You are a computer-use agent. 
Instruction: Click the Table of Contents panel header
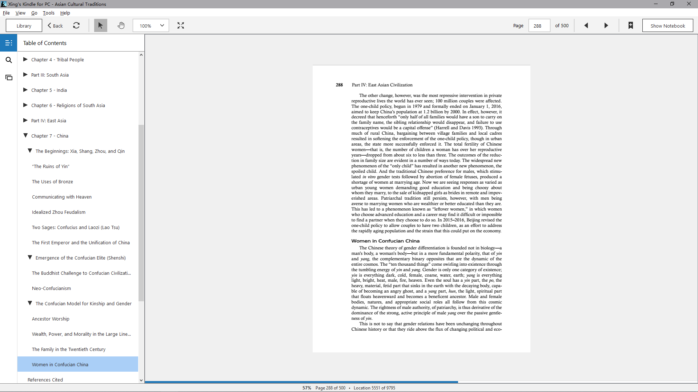point(45,43)
